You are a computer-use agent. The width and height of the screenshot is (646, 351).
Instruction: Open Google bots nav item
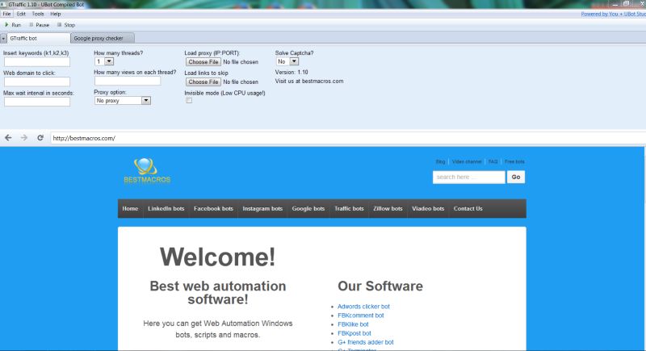coord(308,209)
